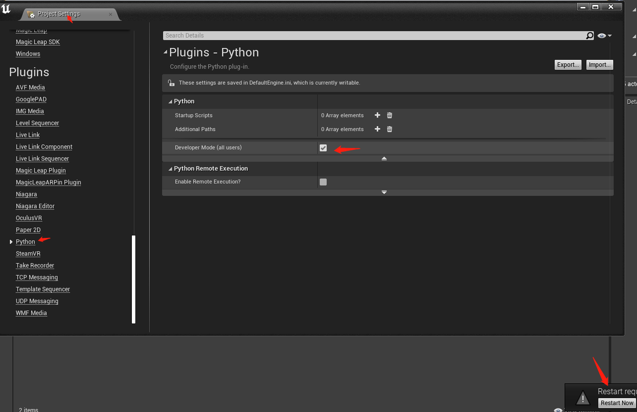The width and height of the screenshot is (637, 412).
Task: Open Magic Leap SDK platform settings
Action: [38, 42]
